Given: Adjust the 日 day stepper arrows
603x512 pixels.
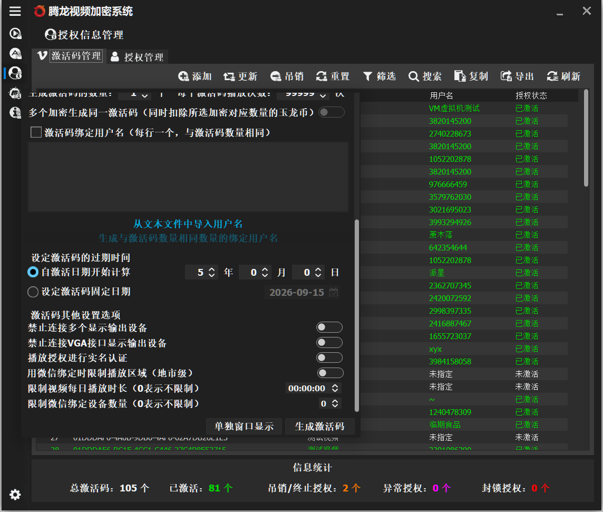Looking at the screenshot, I should pyautogui.click(x=318, y=273).
